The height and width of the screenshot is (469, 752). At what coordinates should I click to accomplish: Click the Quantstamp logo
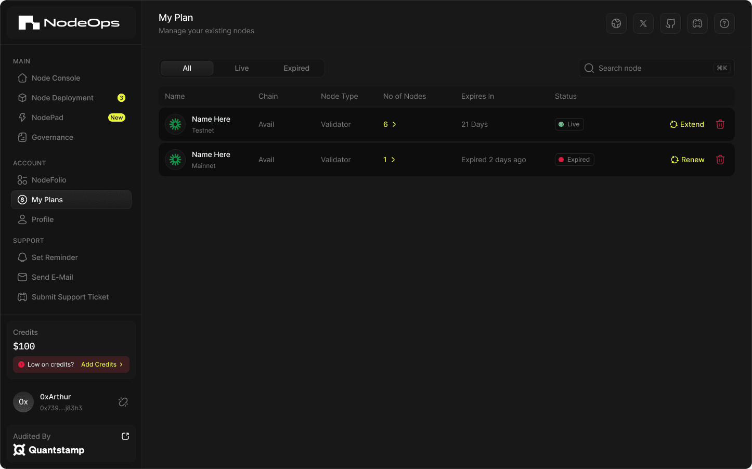[x=49, y=450]
